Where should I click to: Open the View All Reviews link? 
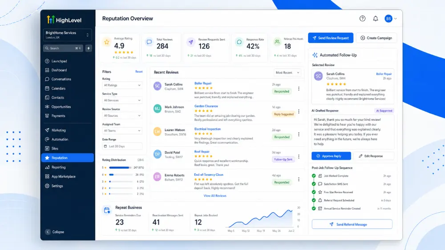pos(215,196)
